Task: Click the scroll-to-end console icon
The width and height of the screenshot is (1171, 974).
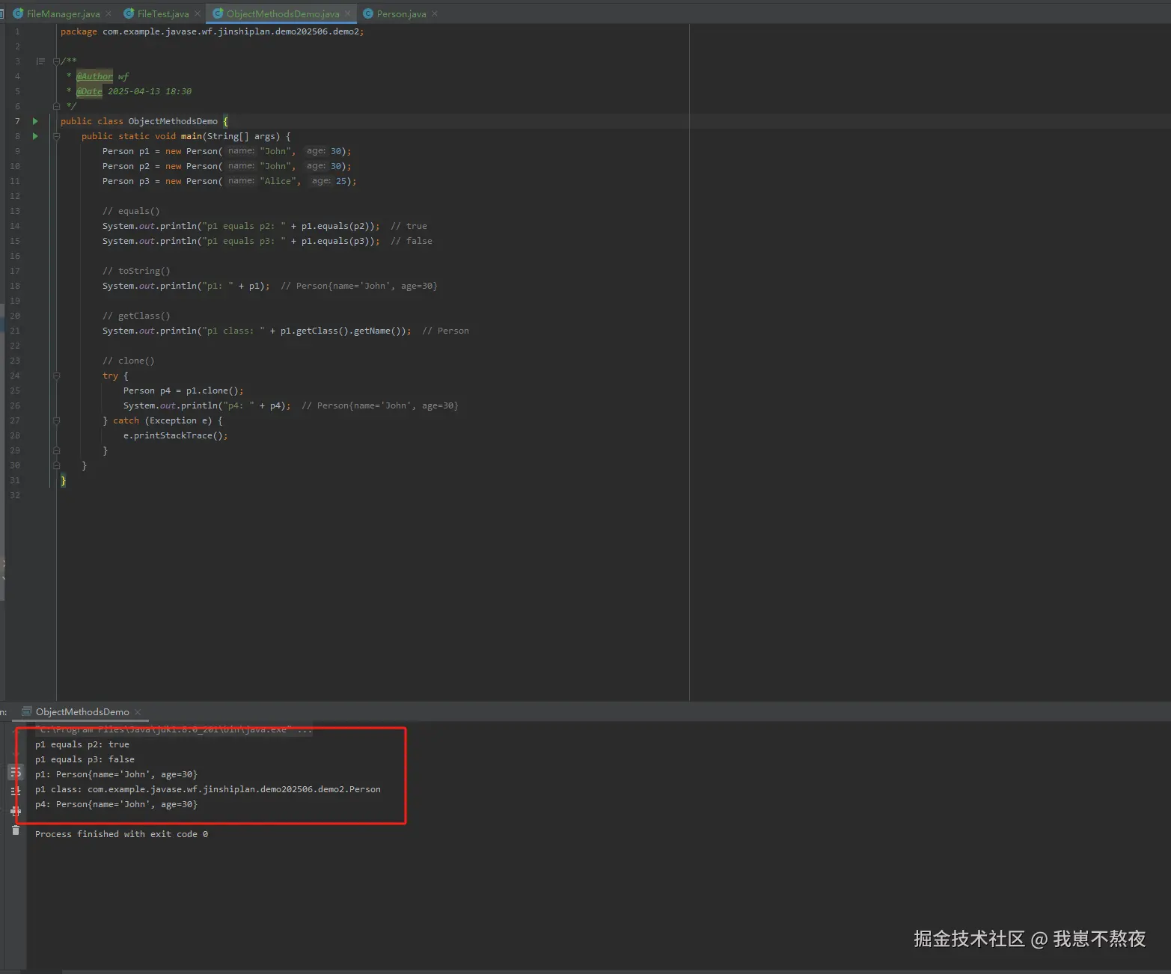Action: [x=16, y=791]
